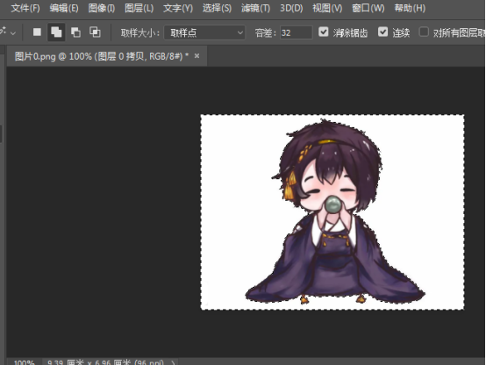Screen dimensions: 486x365
Task: Open the 窗口(W) menu
Action: tap(368, 8)
